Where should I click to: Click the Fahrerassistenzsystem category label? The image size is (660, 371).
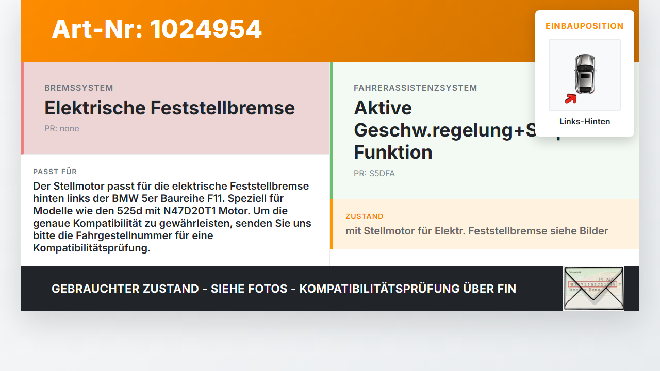tap(416, 88)
